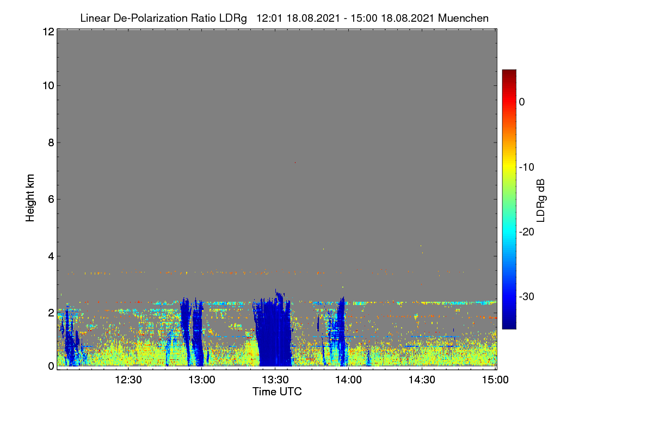This screenshot has height=435, width=653.
Task: Click the dark blue rain shaft near 13:00
Action: [x=192, y=332]
